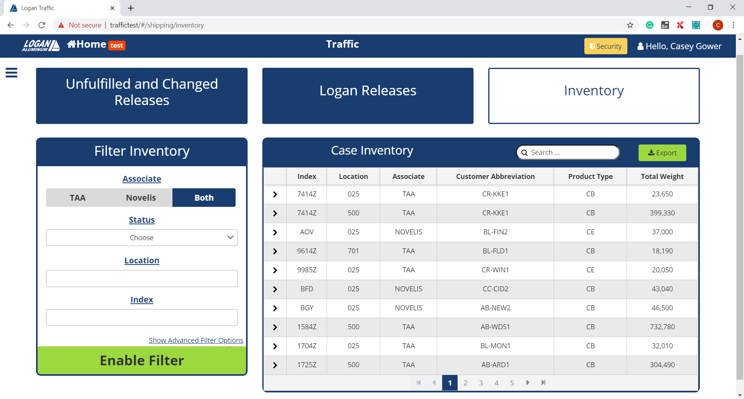Jump to the last results page
The image size is (744, 399).
(x=543, y=383)
